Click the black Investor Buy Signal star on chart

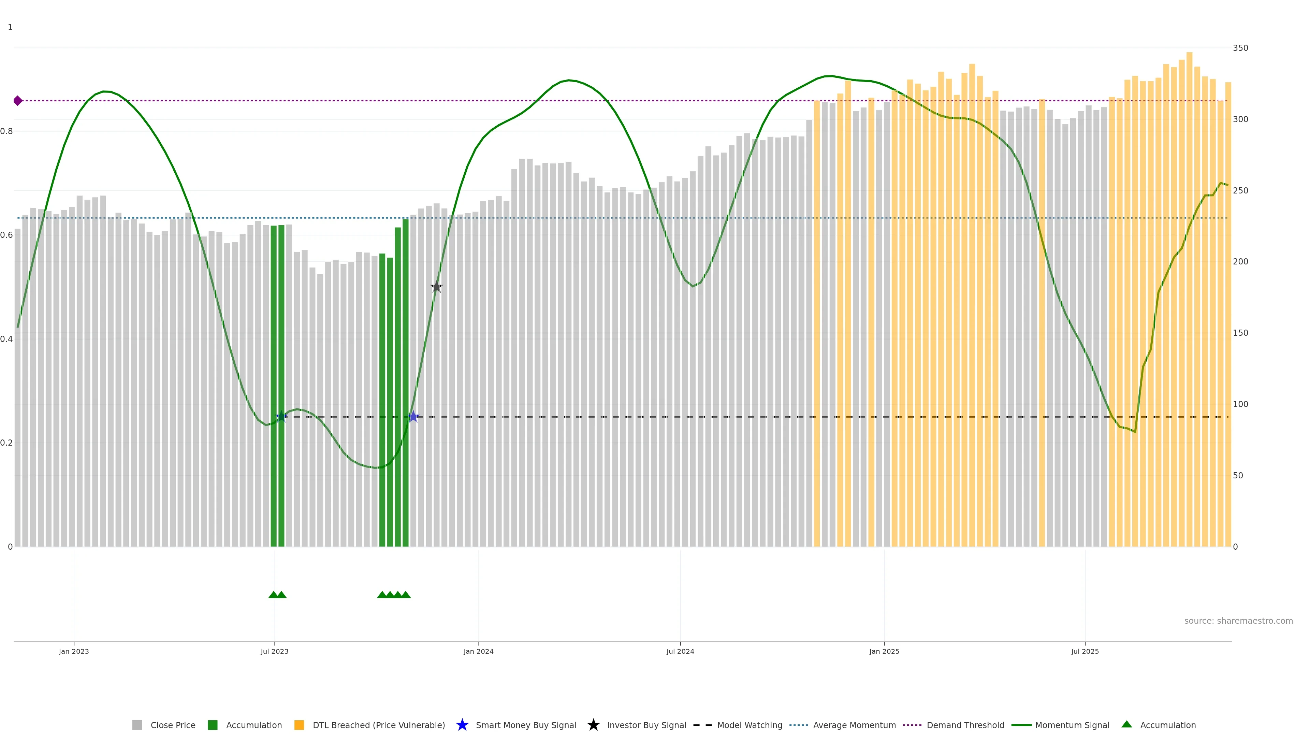(x=436, y=287)
